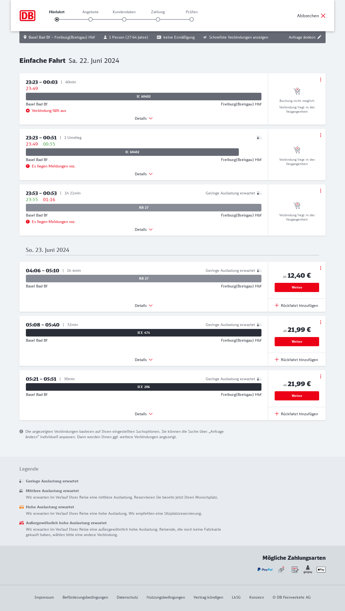Click Weiter for the 12,40 € offer
The image size is (345, 611).
coord(297,287)
